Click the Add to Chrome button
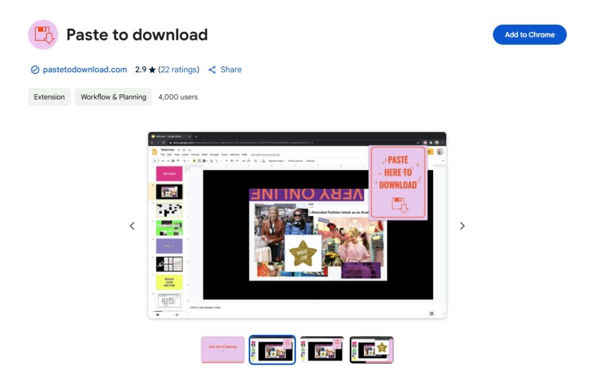This screenshot has width=601, height=380. tap(529, 35)
